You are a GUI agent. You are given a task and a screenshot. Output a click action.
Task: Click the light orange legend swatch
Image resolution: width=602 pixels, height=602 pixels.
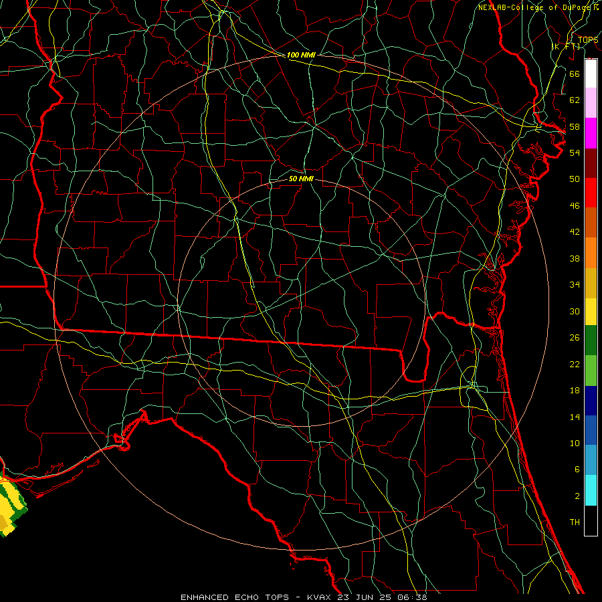point(591,253)
